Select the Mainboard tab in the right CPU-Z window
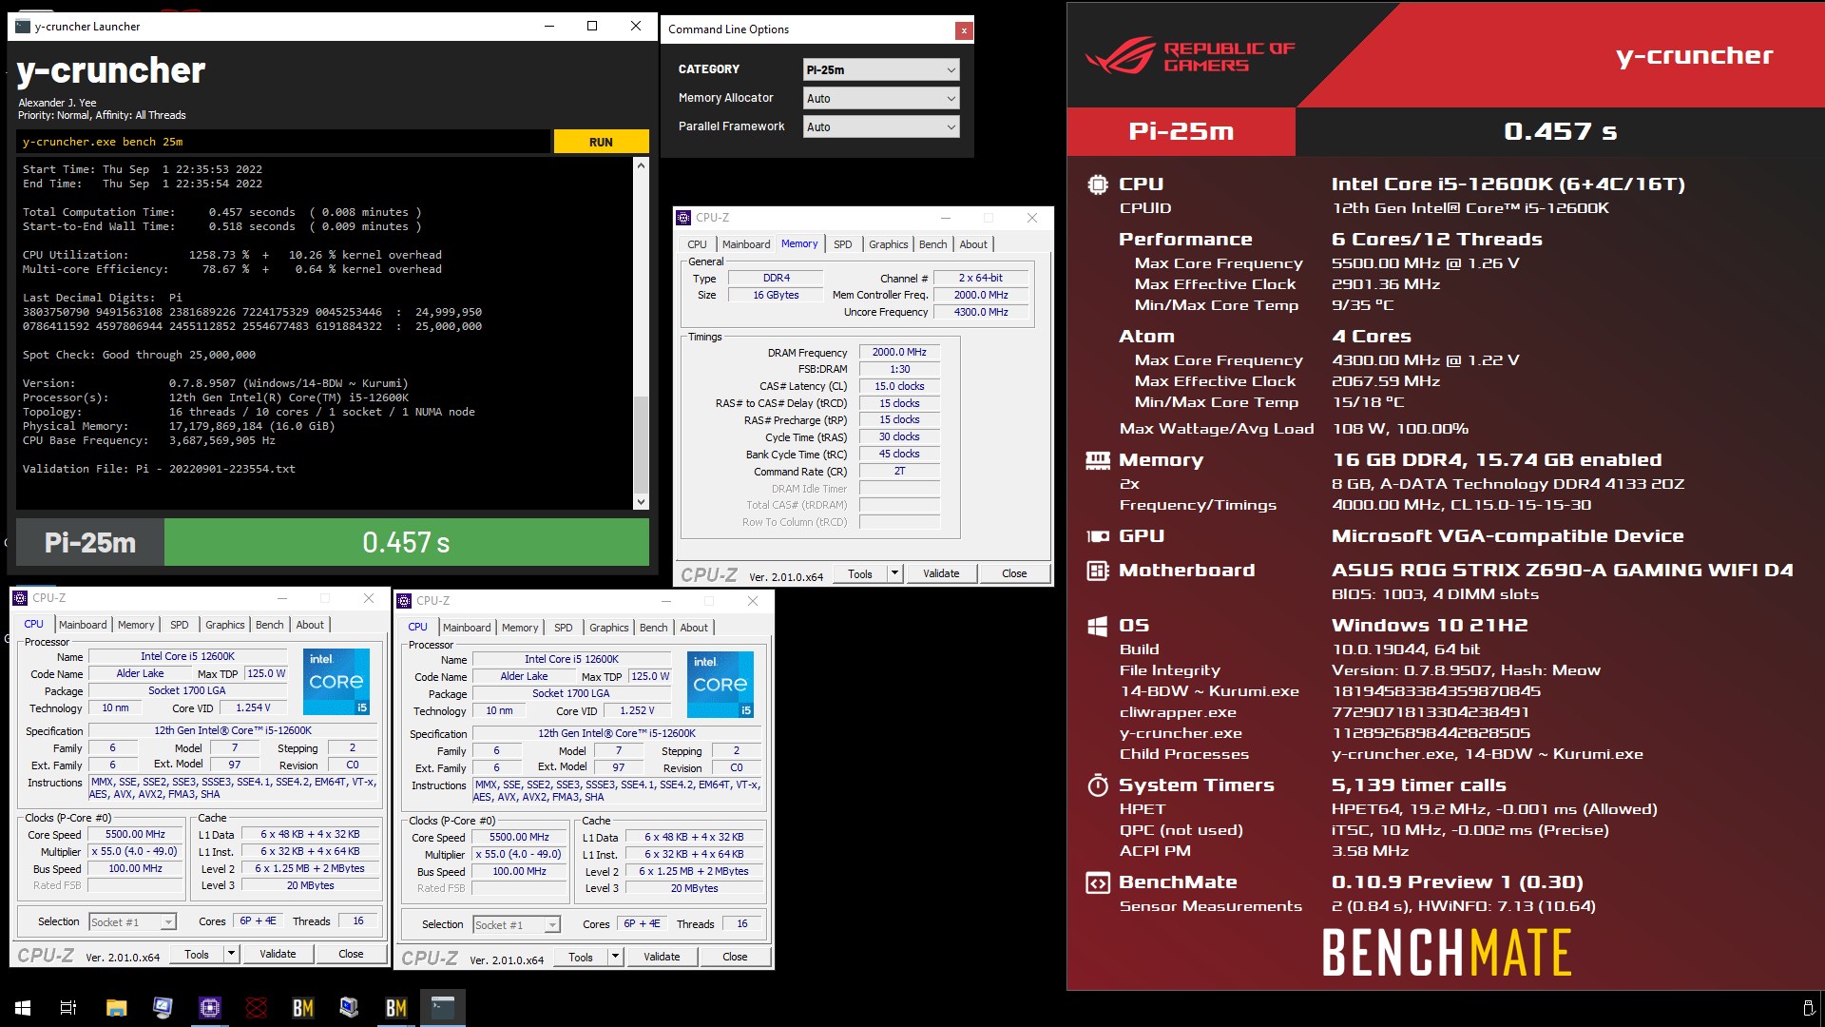Viewport: 1825px width, 1027px height. point(467,628)
